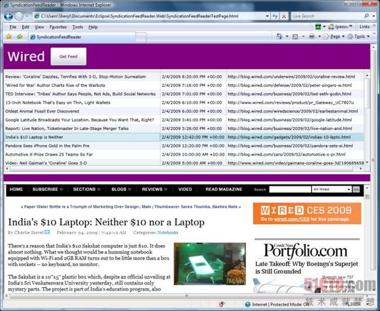Viewport: 380px width, 311px height.
Task: Open the Favorites menu
Action: pyautogui.click(x=58, y=27)
